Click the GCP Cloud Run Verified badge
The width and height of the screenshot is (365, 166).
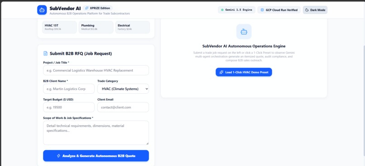(279, 10)
